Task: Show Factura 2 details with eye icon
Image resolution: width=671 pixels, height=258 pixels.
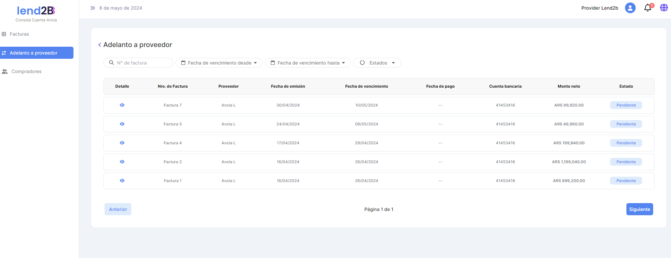Action: 122,162
